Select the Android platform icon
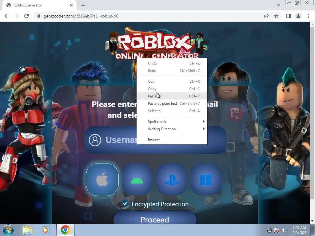The image size is (315, 236). click(x=137, y=179)
